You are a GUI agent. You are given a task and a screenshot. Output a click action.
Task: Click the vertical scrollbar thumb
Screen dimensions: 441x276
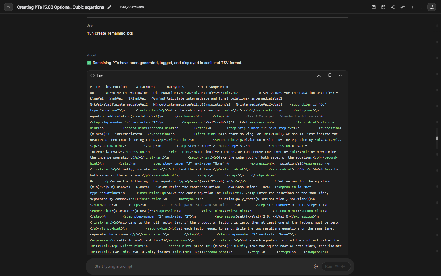[437, 138]
